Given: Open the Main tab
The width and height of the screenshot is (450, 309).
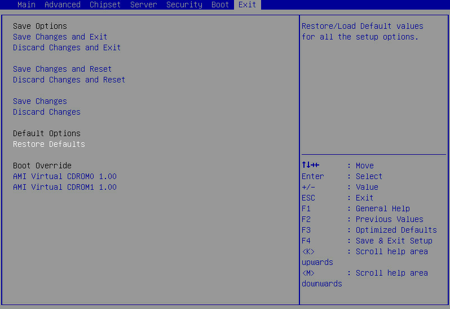Looking at the screenshot, I should 27,5.
